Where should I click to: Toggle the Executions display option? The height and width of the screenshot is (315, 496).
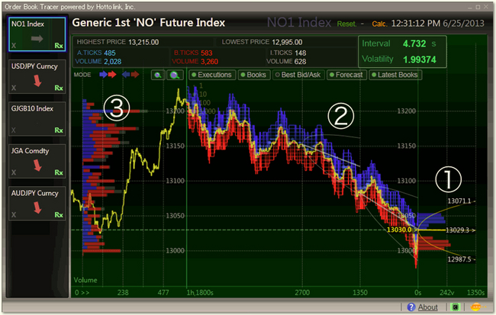click(211, 76)
